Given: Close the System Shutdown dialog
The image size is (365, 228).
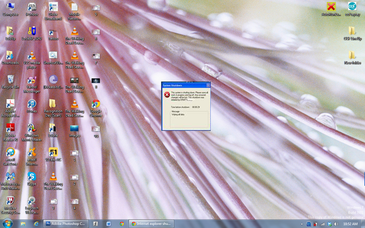Looking at the screenshot, I should 208,85.
